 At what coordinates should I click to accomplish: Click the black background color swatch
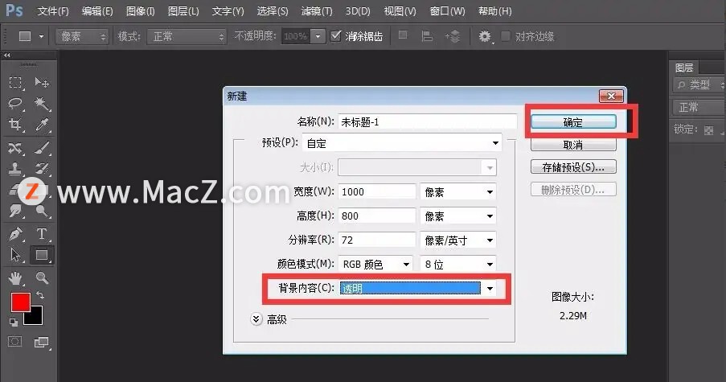pyautogui.click(x=36, y=317)
